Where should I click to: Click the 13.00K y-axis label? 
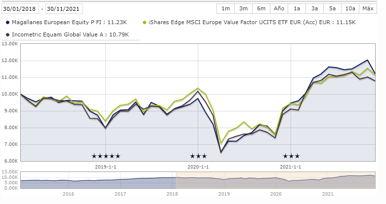pos(9,44)
